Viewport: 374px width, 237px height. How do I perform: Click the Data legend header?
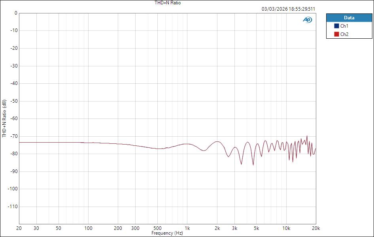point(349,18)
